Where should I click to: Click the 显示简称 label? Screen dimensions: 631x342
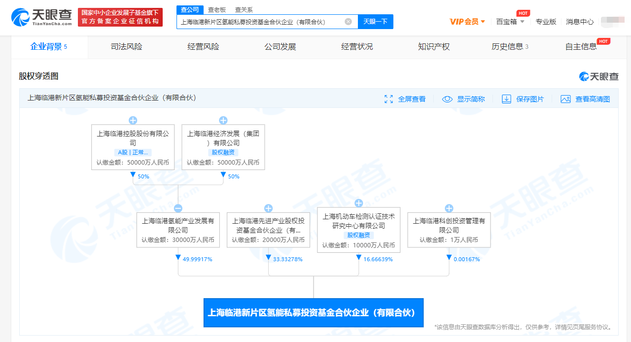pyautogui.click(x=471, y=99)
